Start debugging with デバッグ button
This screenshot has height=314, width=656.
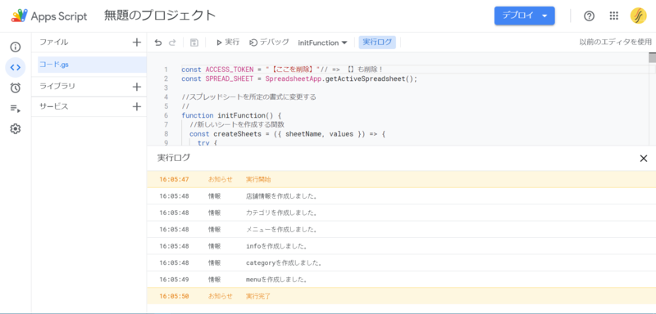269,43
